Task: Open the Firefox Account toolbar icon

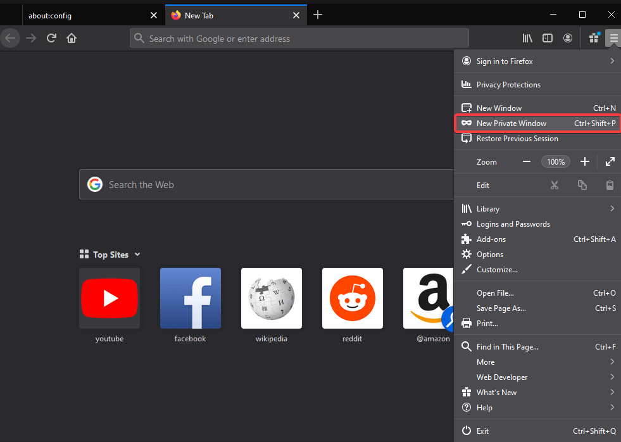Action: click(568, 38)
